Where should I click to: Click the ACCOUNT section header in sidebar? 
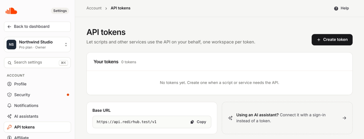click(x=16, y=76)
